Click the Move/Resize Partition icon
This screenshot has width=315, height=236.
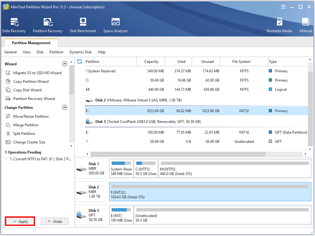[8, 116]
